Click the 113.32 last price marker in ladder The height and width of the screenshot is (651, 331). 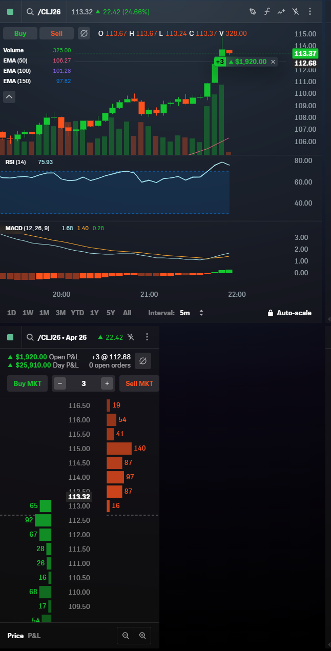pos(79,497)
